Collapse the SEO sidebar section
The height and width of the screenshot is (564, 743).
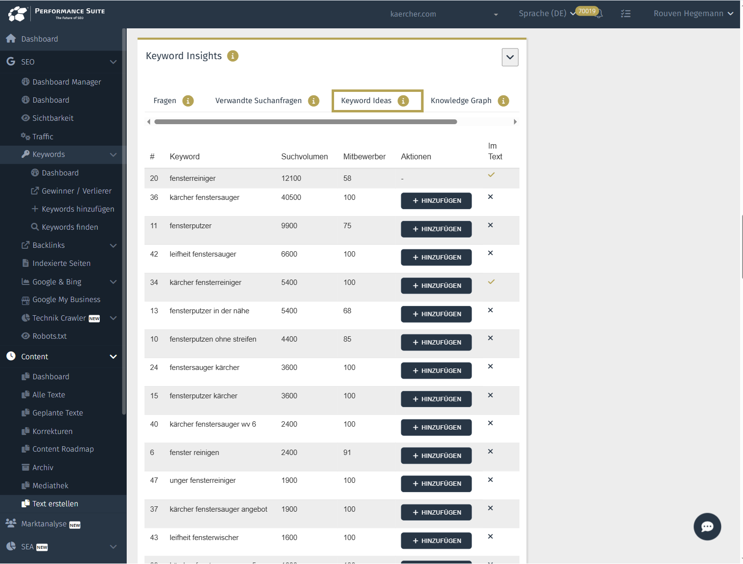point(113,62)
